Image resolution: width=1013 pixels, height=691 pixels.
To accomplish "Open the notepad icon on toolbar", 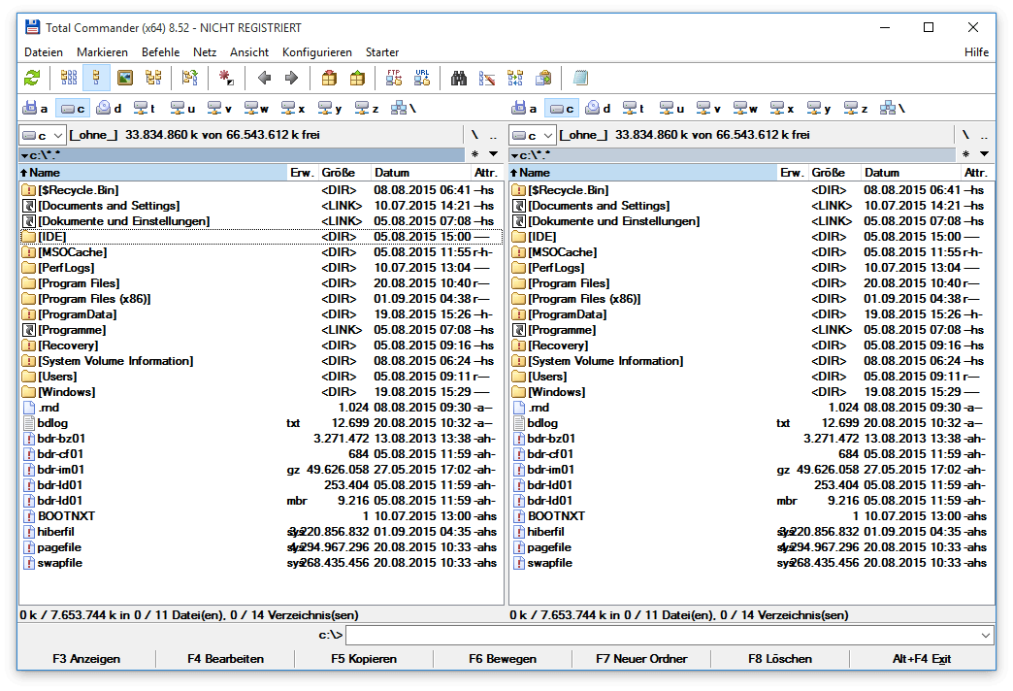I will click(580, 79).
